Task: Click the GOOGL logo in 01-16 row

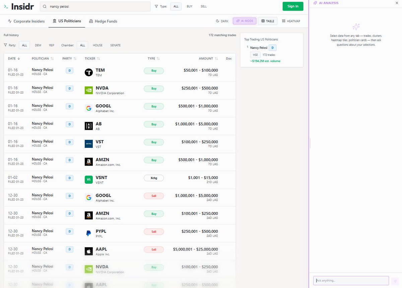Action: [x=89, y=108]
